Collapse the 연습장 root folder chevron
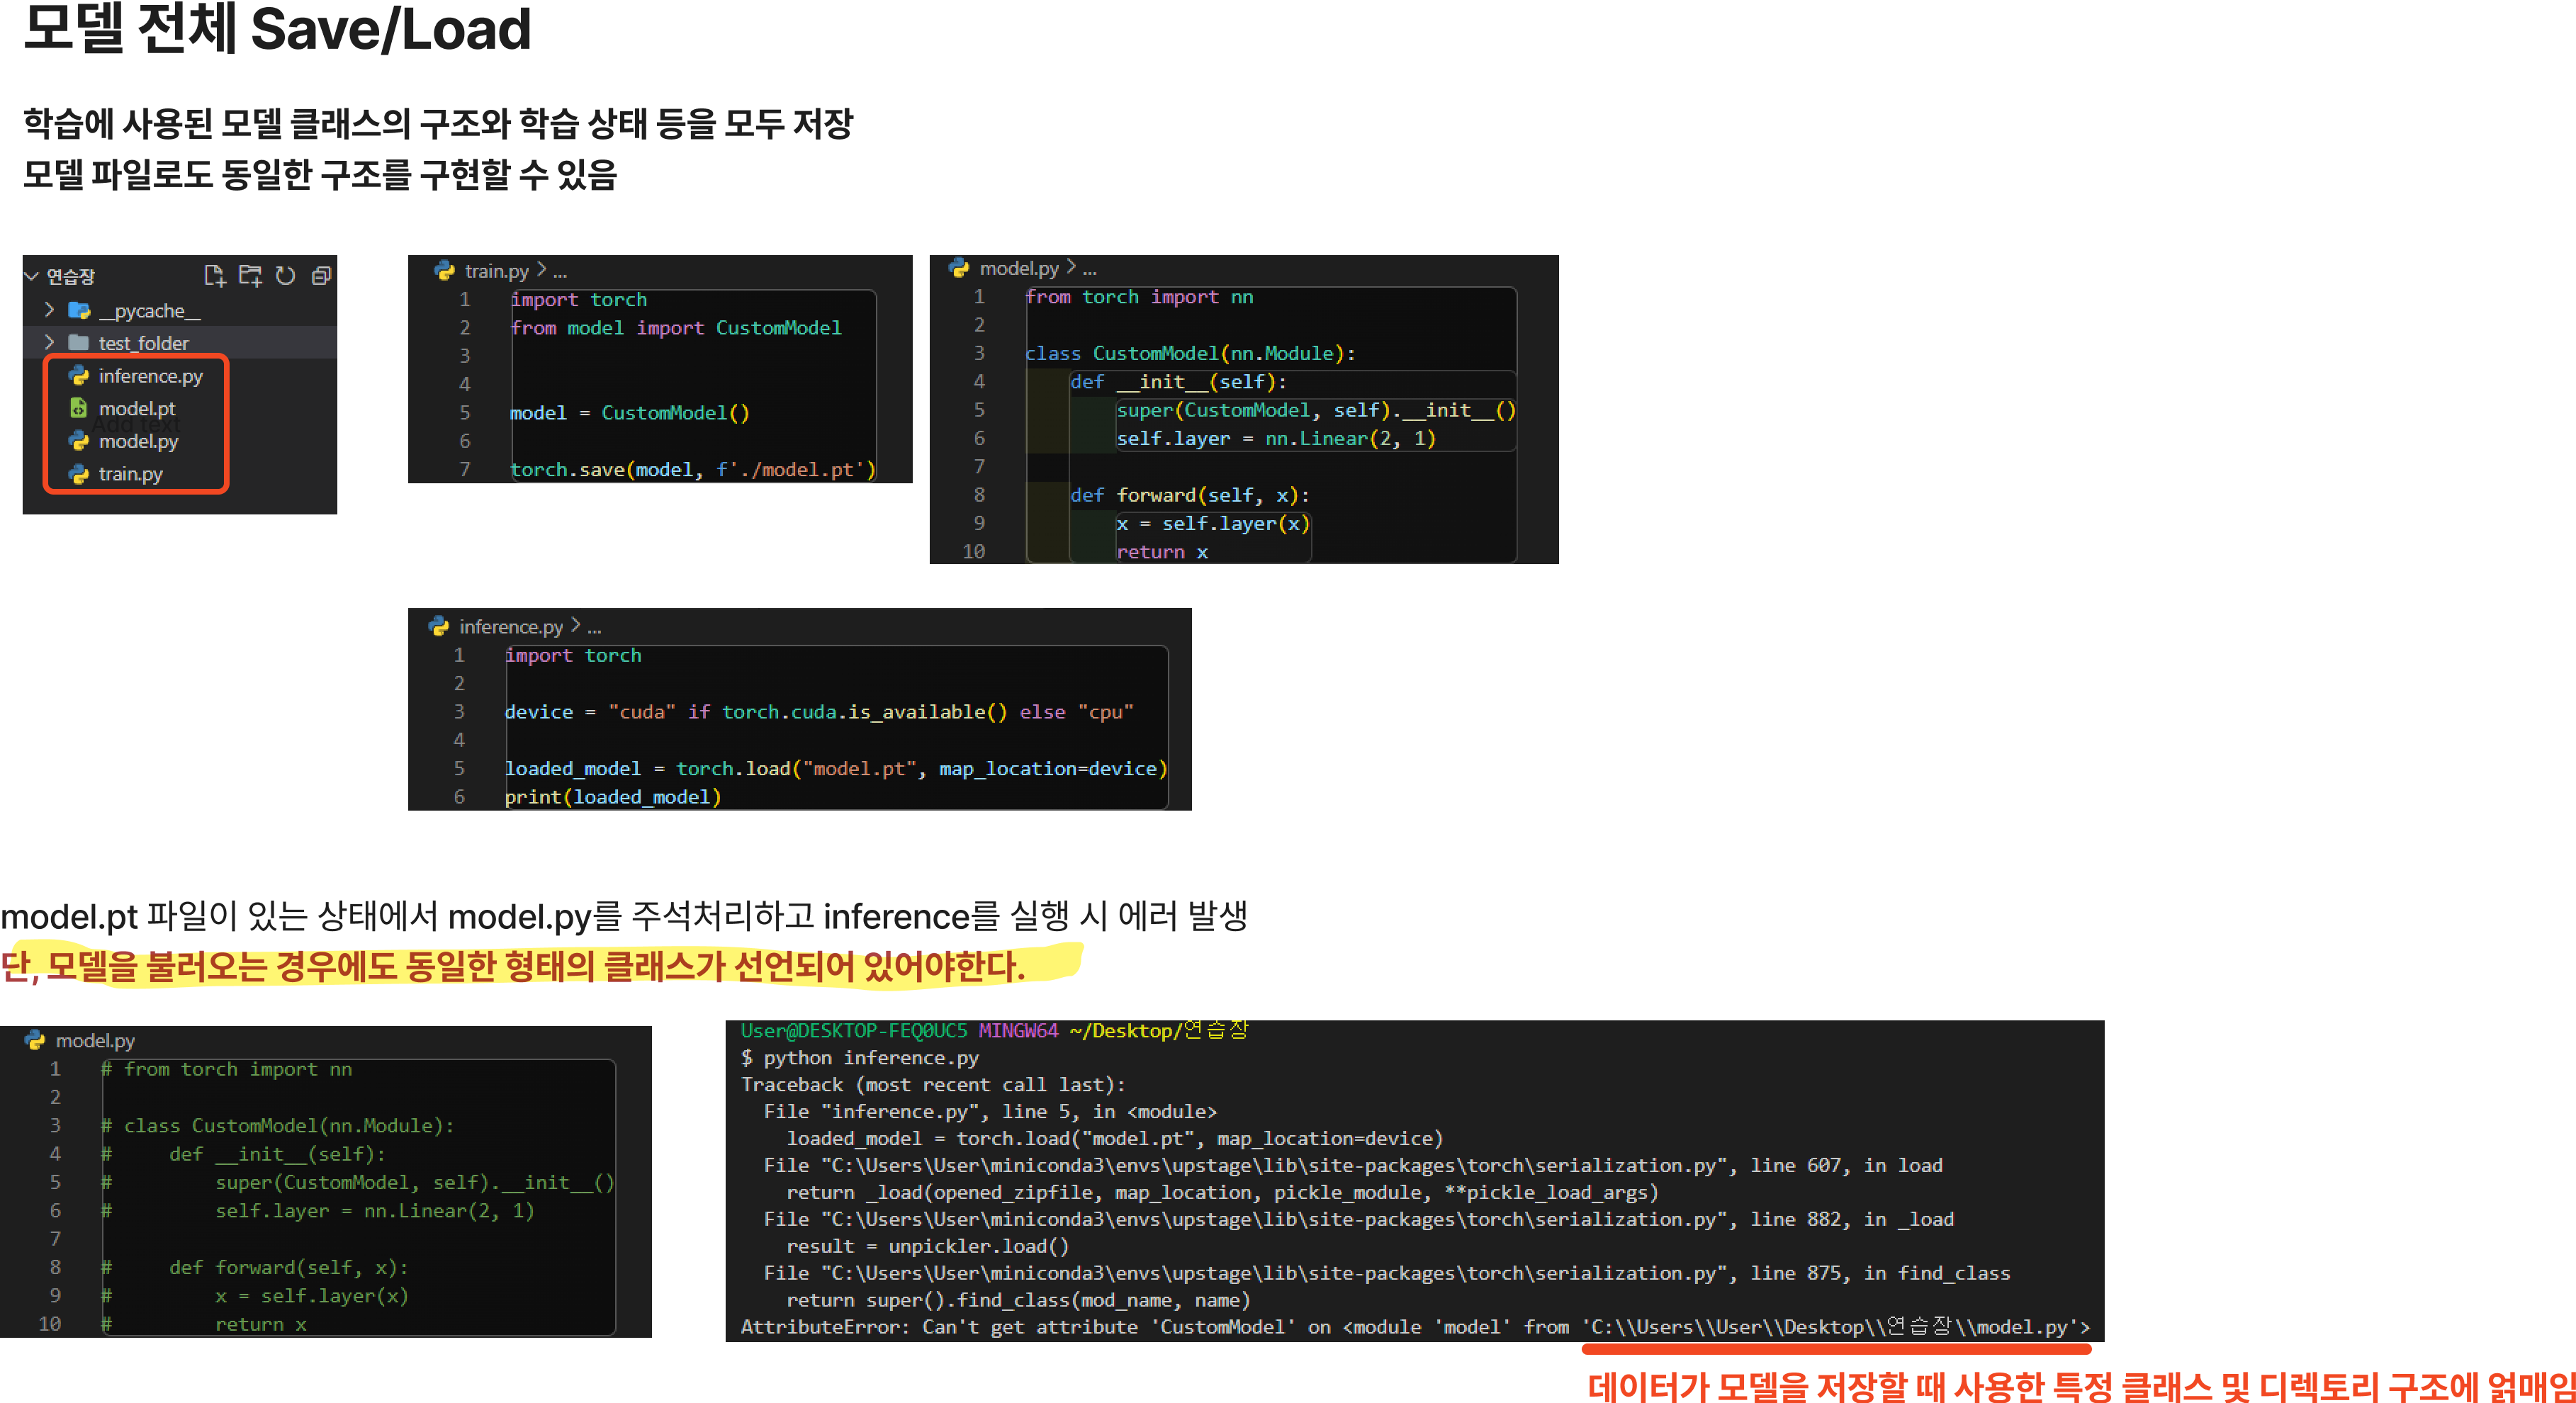The width and height of the screenshot is (2576, 1403). tap(32, 276)
